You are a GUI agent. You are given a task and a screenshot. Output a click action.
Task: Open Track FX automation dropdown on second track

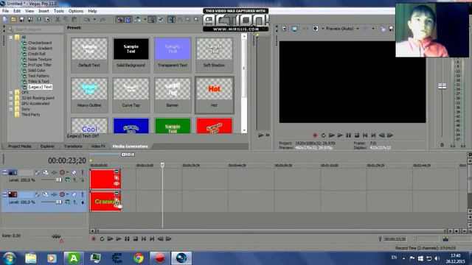[x=67, y=194]
